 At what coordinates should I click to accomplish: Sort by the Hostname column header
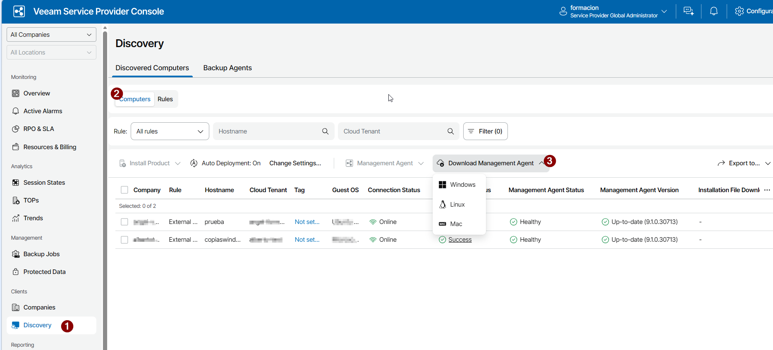[x=219, y=190]
